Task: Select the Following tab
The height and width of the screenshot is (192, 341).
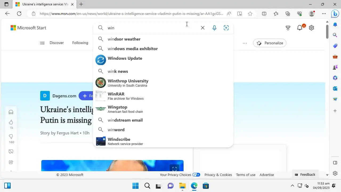Action: click(80, 43)
